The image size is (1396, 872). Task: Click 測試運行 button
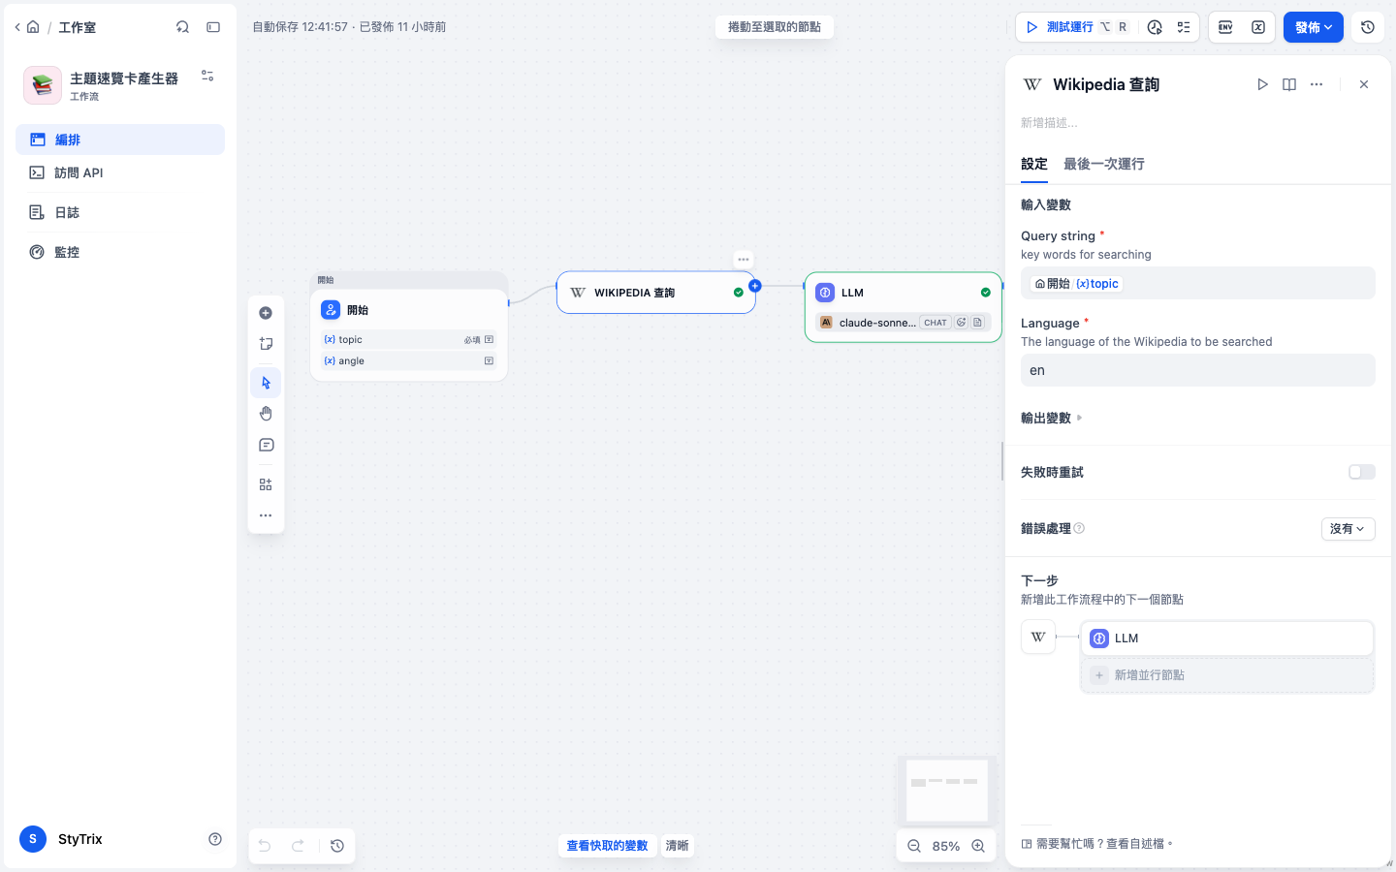coord(1077,27)
